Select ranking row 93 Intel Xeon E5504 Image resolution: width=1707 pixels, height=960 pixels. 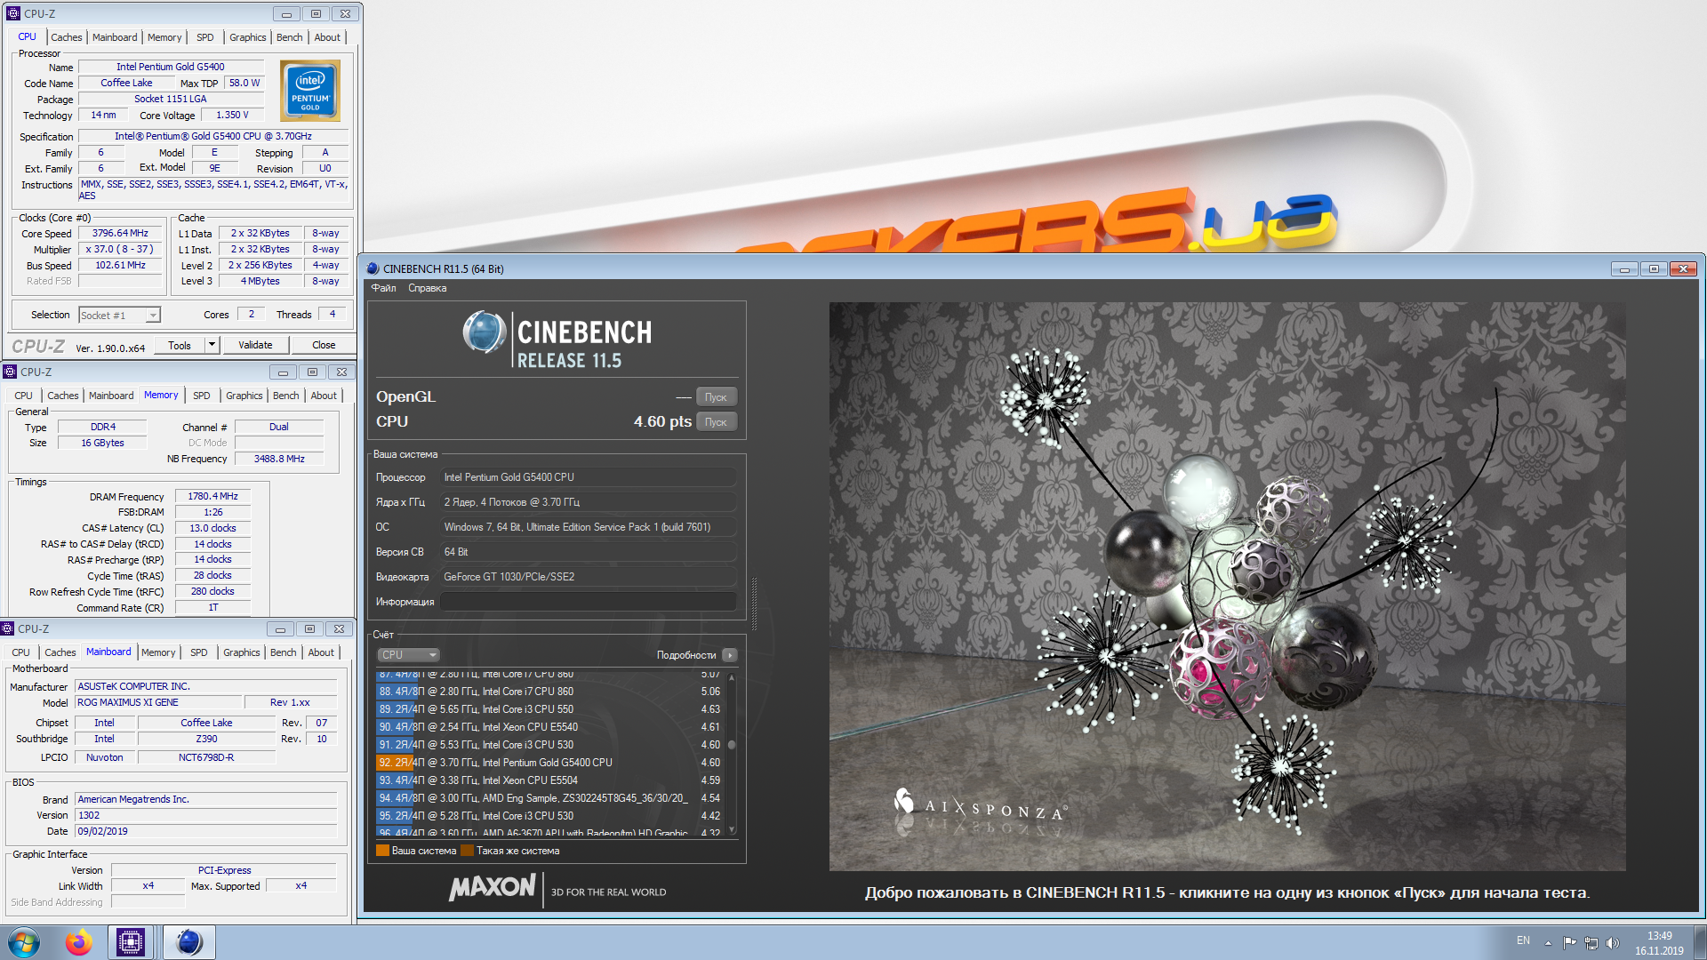tap(549, 780)
